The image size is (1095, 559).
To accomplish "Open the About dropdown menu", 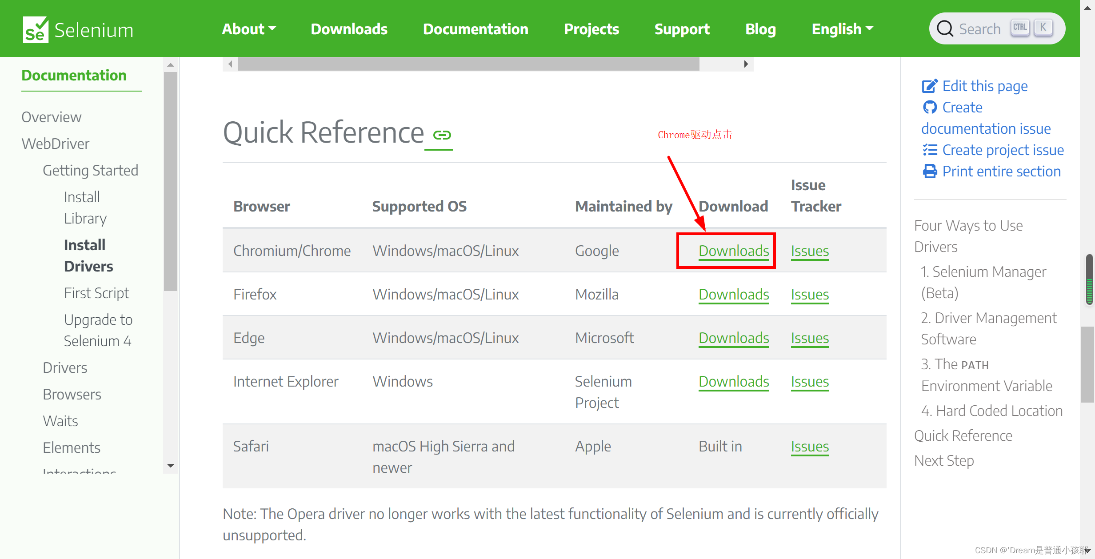I will 249,29.
